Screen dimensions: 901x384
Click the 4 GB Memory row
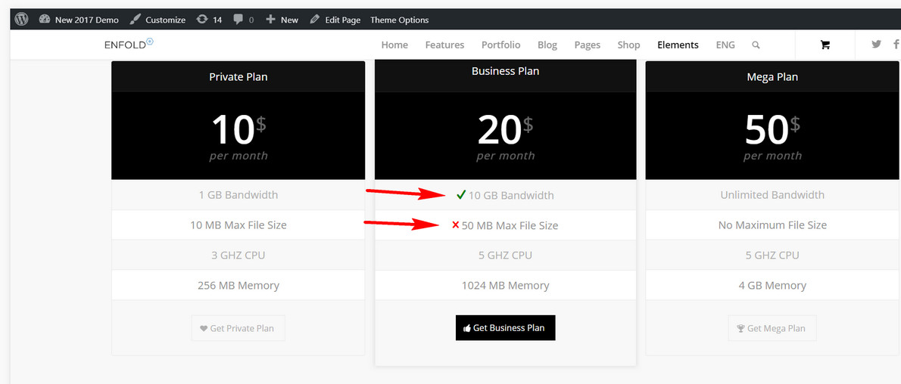(772, 285)
